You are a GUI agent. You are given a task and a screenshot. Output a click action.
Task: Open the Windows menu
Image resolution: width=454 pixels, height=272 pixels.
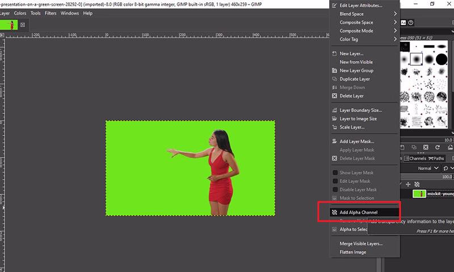[x=69, y=13]
